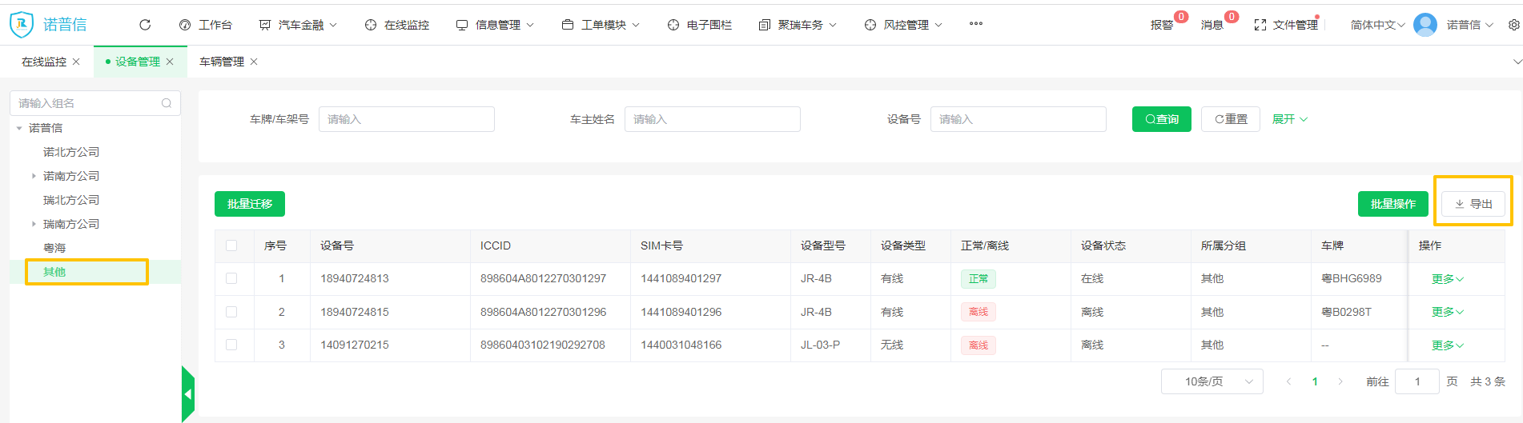Open the 汽车金融 menu
The width and height of the screenshot is (1523, 423).
pyautogui.click(x=298, y=25)
